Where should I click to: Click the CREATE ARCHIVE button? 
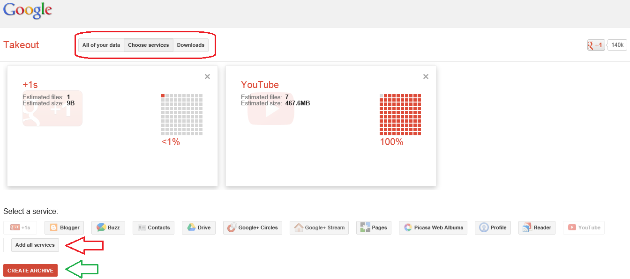pyautogui.click(x=30, y=271)
